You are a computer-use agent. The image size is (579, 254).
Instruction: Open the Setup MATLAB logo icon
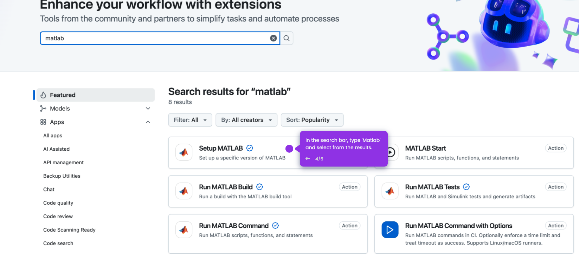[184, 152]
